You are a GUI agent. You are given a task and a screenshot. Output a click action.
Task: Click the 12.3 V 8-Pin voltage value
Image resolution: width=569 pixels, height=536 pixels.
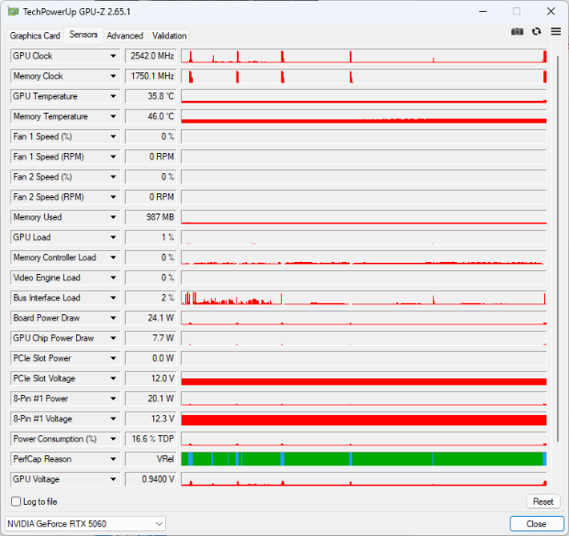pyautogui.click(x=151, y=419)
